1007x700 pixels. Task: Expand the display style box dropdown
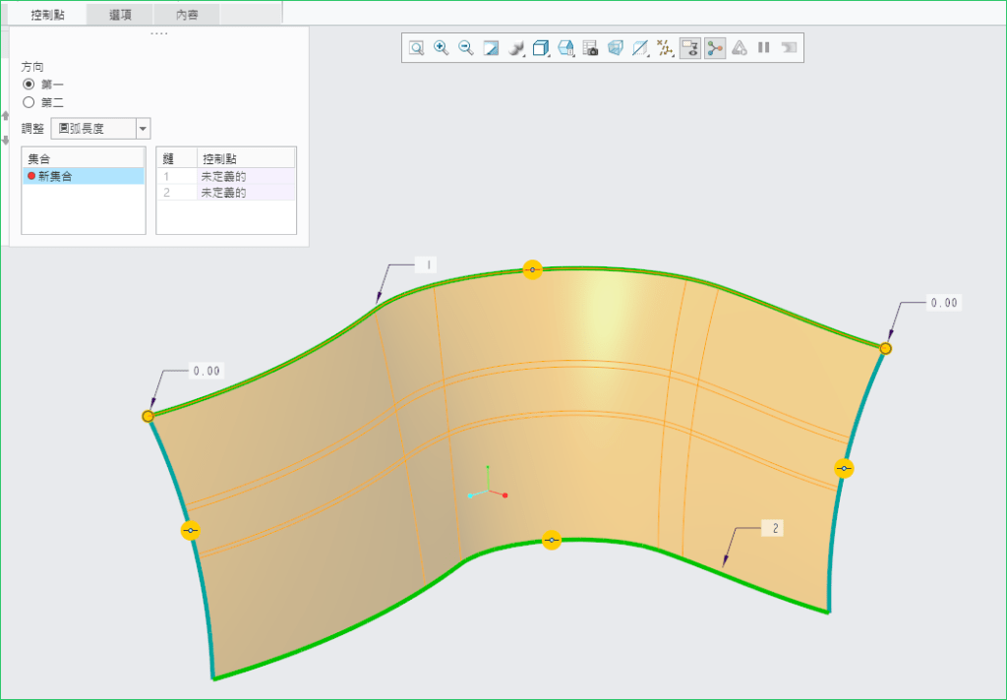coord(542,48)
